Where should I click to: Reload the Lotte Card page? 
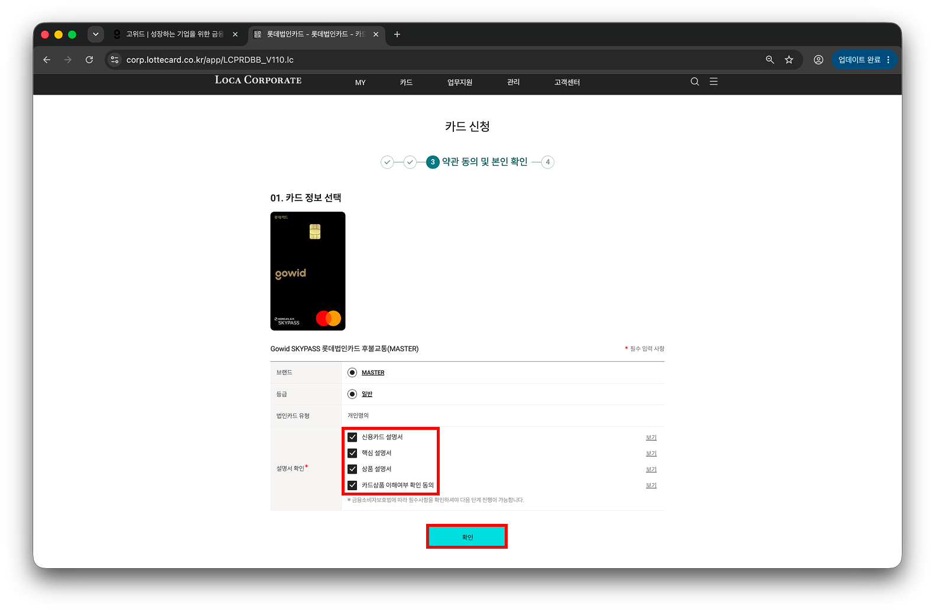point(89,60)
